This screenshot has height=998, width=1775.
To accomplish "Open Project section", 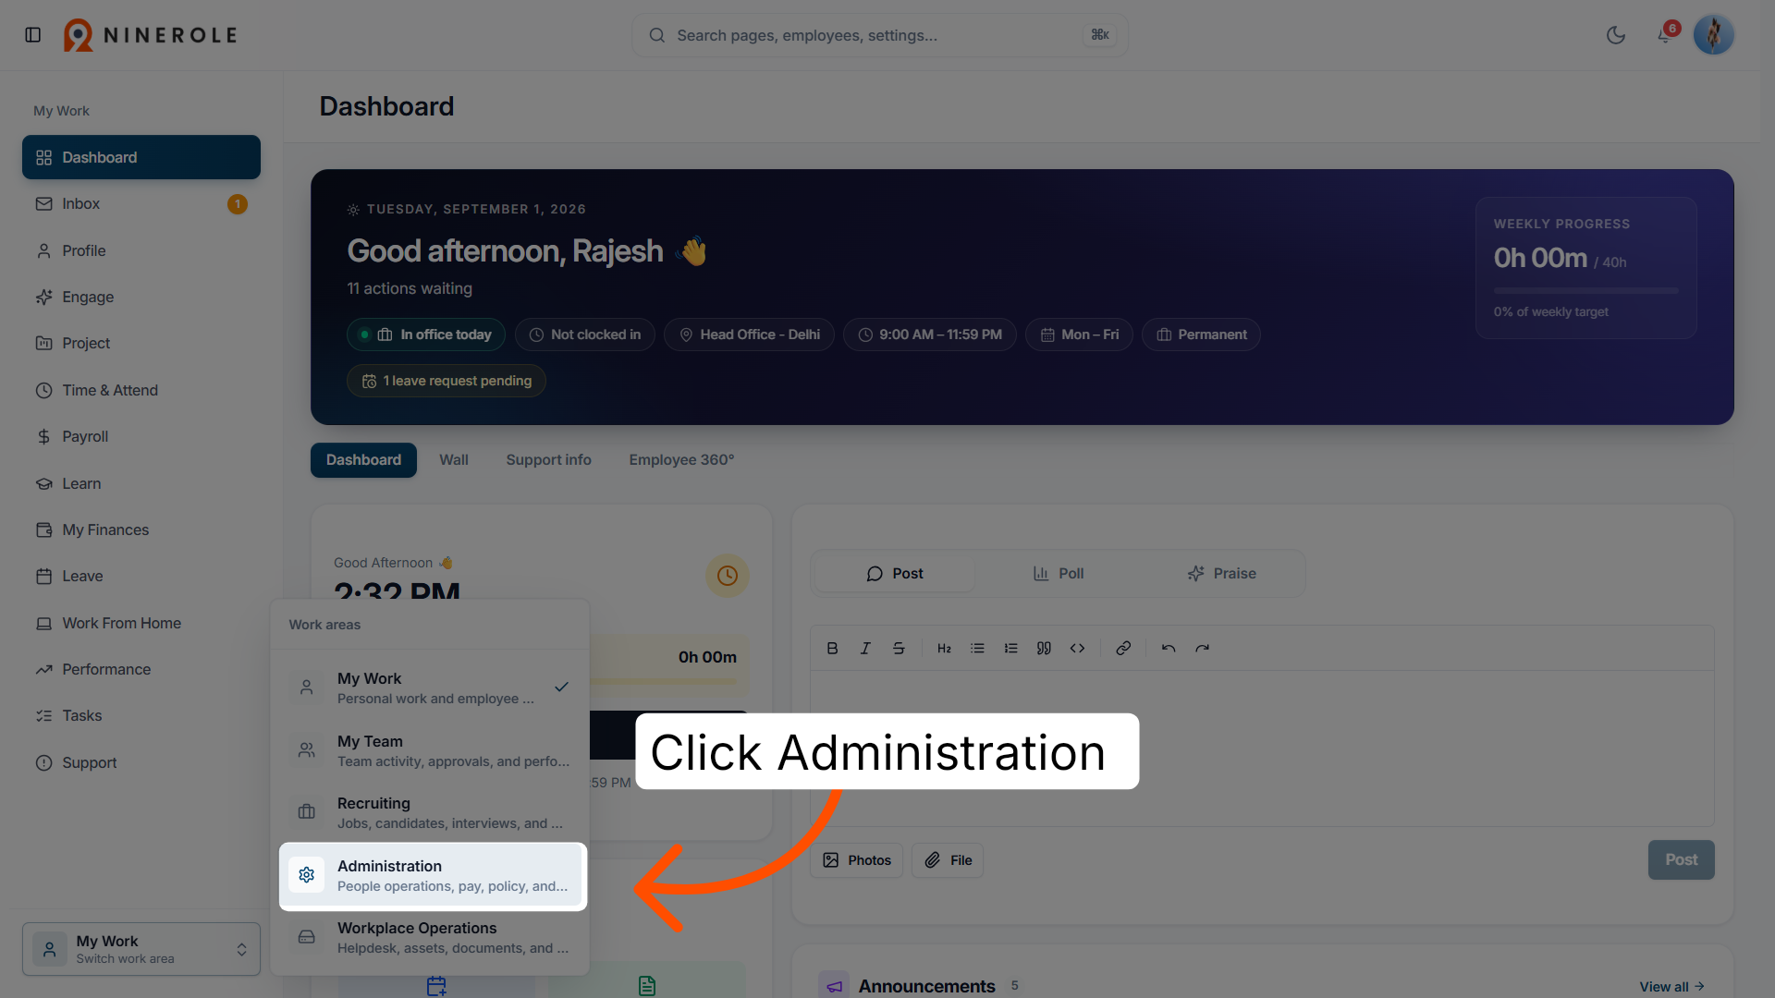I will coord(141,343).
